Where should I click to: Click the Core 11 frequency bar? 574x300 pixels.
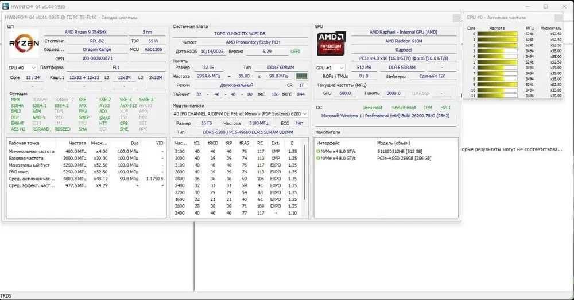point(497,96)
